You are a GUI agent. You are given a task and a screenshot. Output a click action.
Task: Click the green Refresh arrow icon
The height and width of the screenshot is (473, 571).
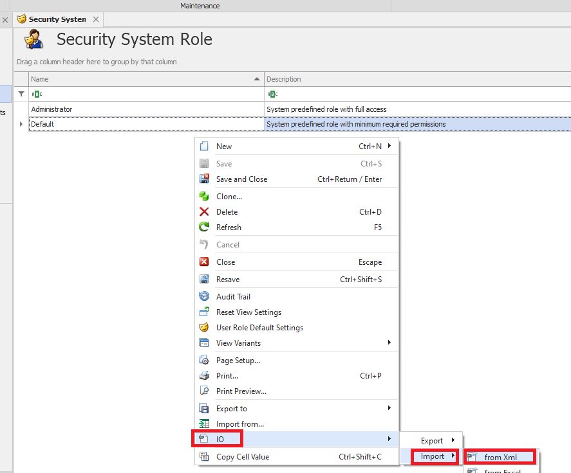tap(204, 228)
